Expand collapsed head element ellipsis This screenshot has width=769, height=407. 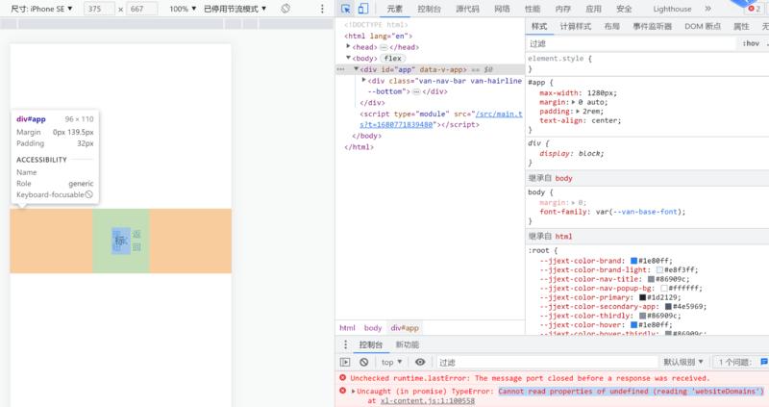[384, 47]
